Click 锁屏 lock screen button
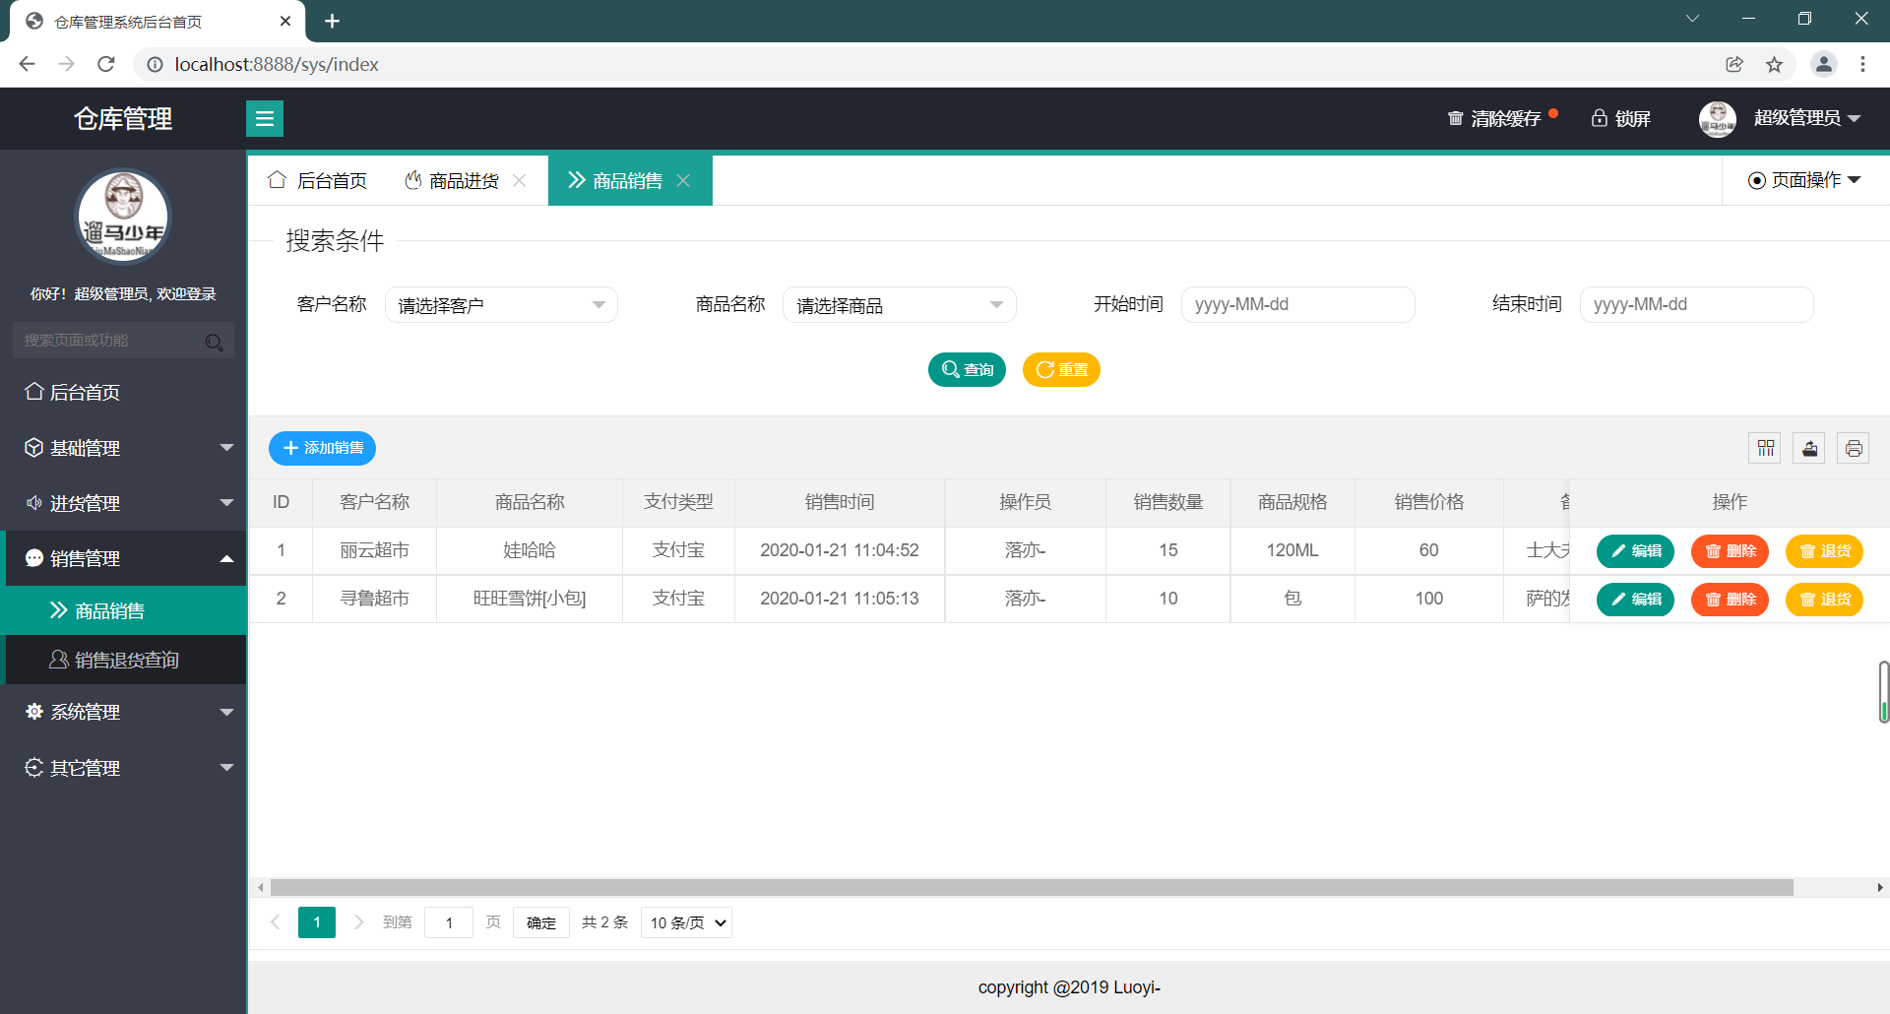The width and height of the screenshot is (1890, 1014). coord(1621,119)
